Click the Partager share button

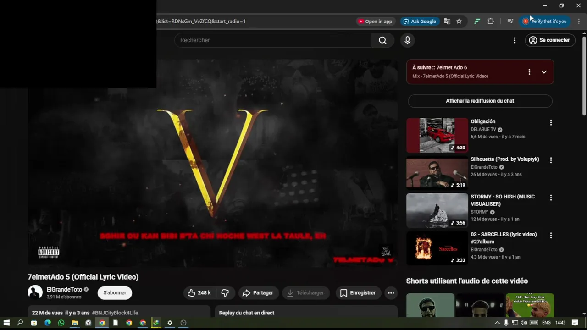click(x=258, y=293)
